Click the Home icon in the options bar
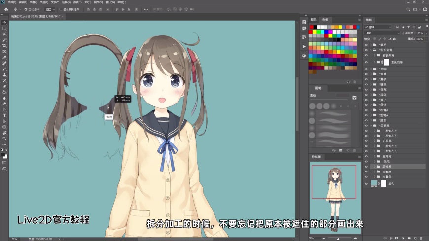This screenshot has height=241, width=429. coord(6,9)
